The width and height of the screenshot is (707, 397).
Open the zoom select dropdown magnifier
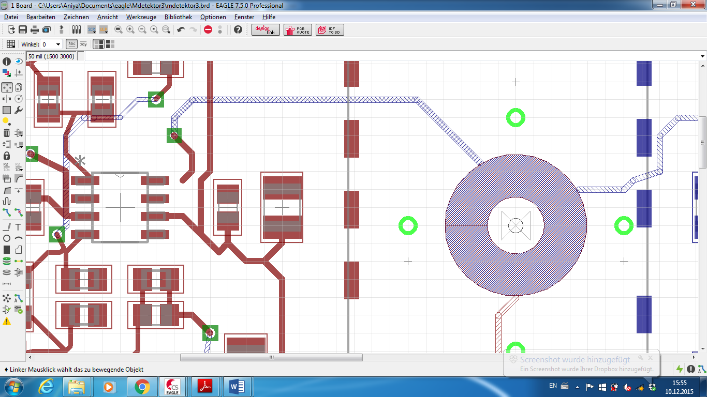pos(166,29)
